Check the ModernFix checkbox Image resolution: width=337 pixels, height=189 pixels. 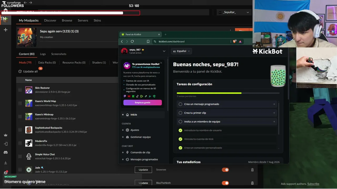[x=20, y=143]
